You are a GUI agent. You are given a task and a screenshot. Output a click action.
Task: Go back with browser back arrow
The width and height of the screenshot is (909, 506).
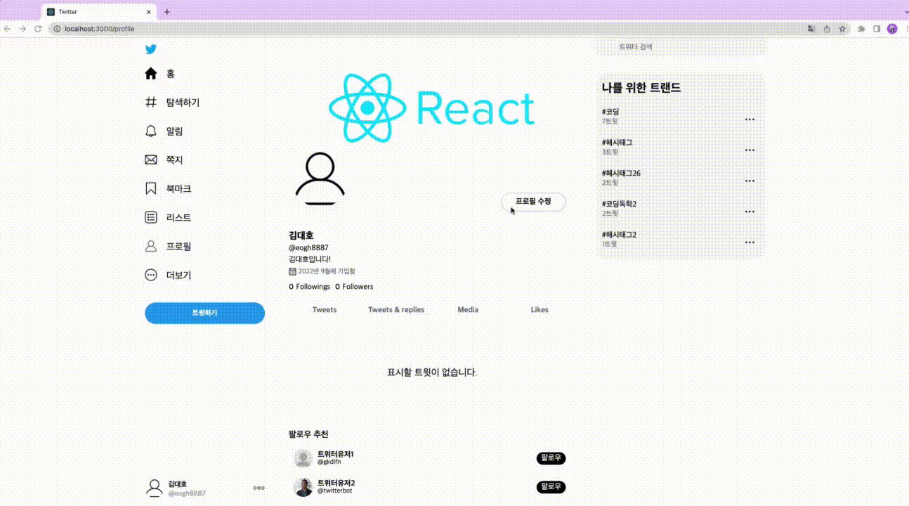click(x=7, y=29)
